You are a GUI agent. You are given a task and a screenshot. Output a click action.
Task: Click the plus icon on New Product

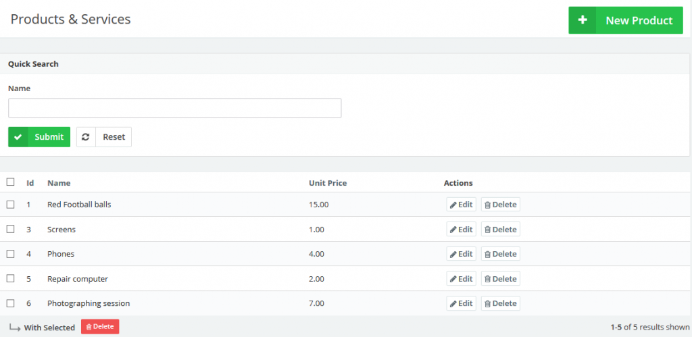[x=583, y=20]
